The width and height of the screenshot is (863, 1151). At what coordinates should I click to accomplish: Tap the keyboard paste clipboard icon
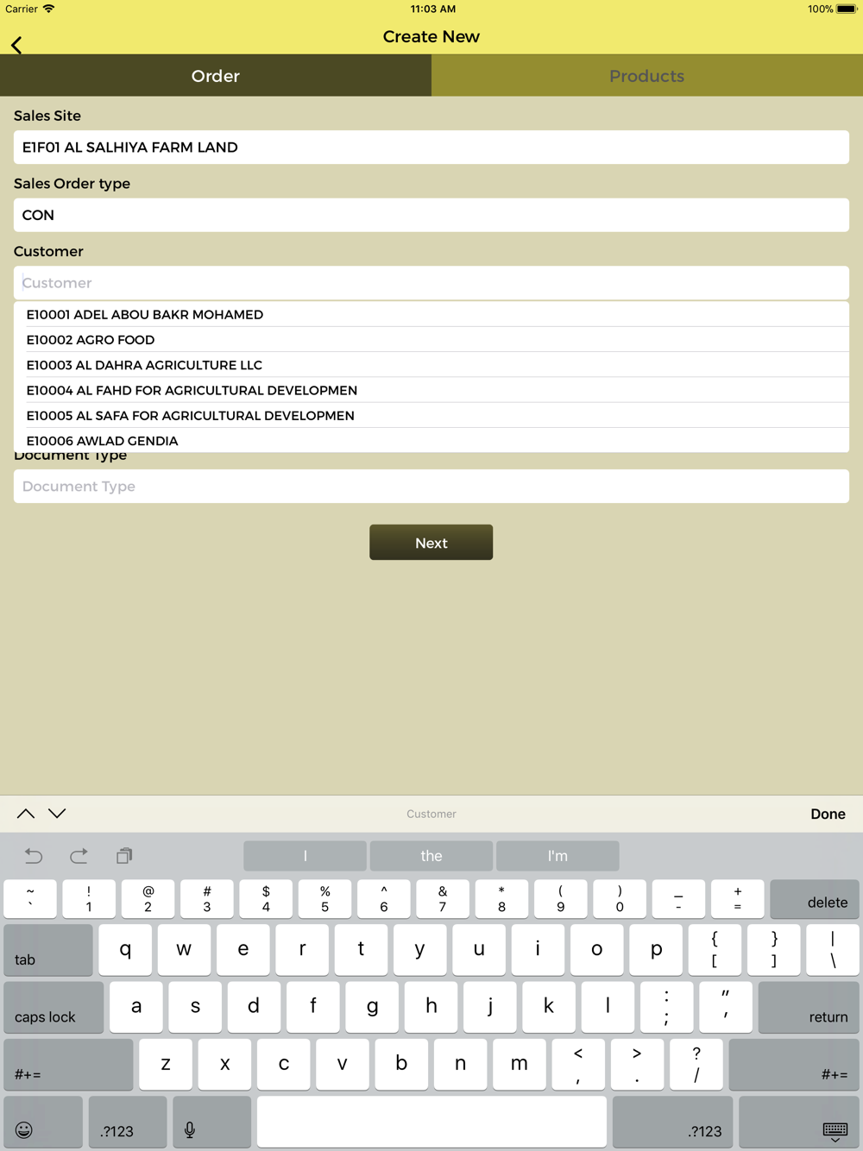[124, 856]
